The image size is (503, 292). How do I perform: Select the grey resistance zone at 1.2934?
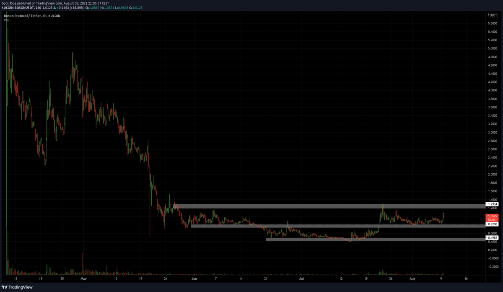(x=329, y=206)
